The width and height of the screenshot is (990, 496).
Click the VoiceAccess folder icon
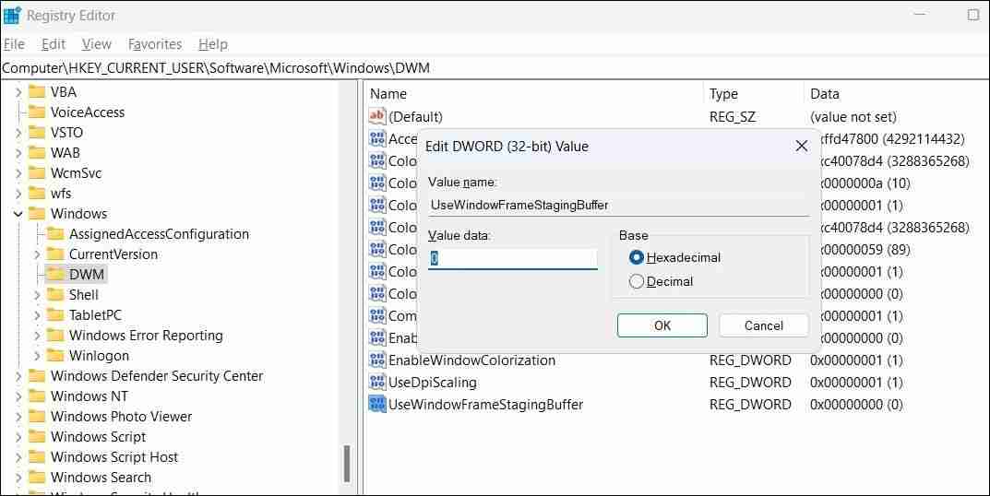coord(37,112)
